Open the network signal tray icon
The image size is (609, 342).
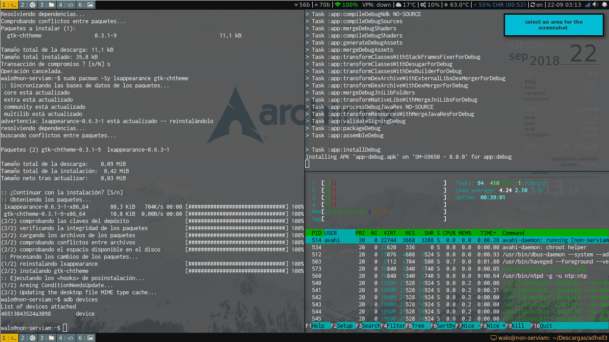click(588, 4)
